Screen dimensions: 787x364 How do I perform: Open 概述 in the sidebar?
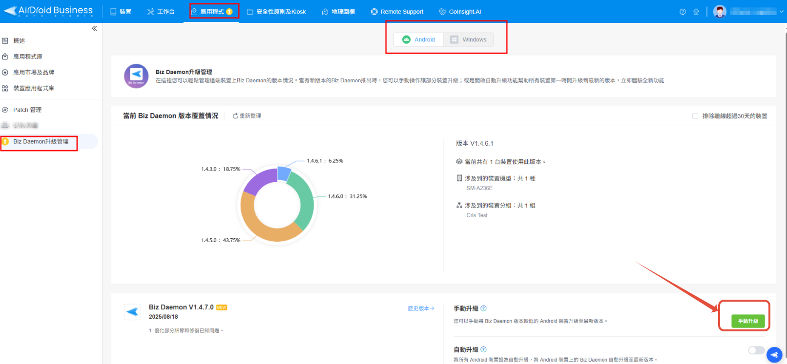tap(19, 41)
